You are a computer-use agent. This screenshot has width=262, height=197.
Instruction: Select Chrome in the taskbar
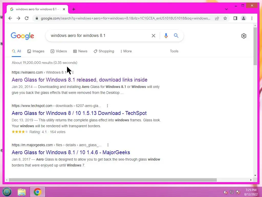click(38, 192)
